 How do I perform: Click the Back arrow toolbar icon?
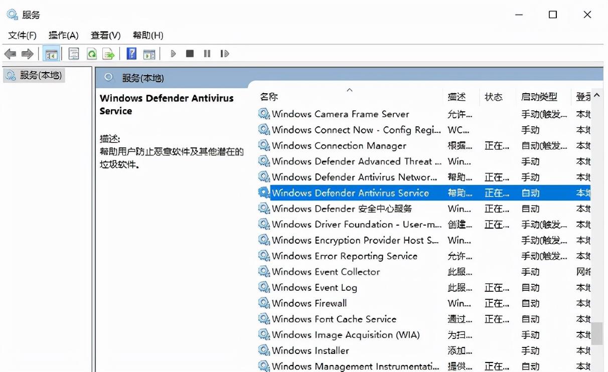tap(10, 54)
